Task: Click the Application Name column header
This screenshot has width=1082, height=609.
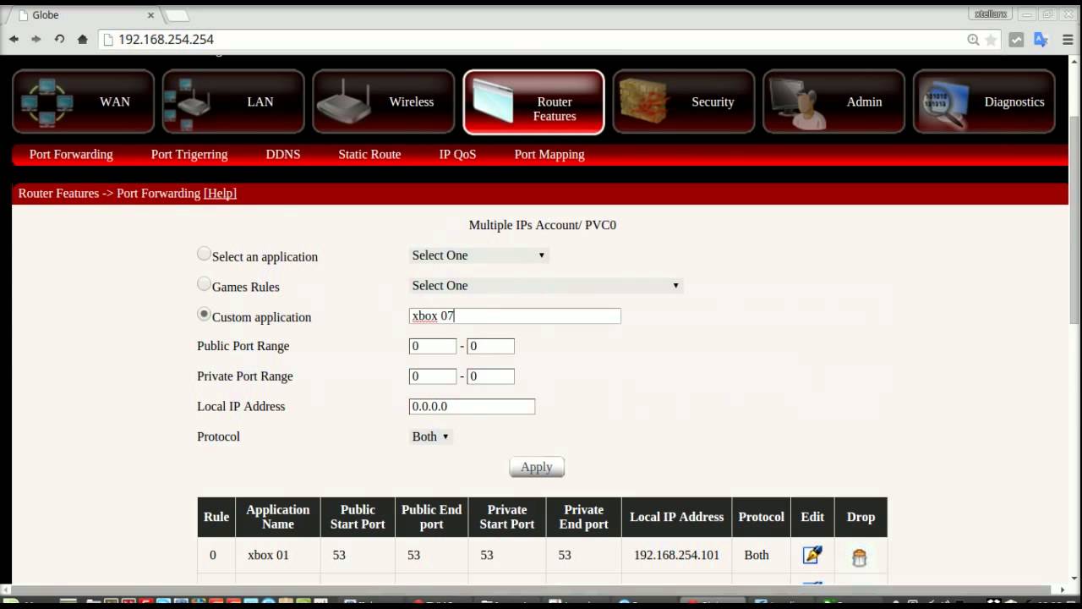Action: coord(278,517)
